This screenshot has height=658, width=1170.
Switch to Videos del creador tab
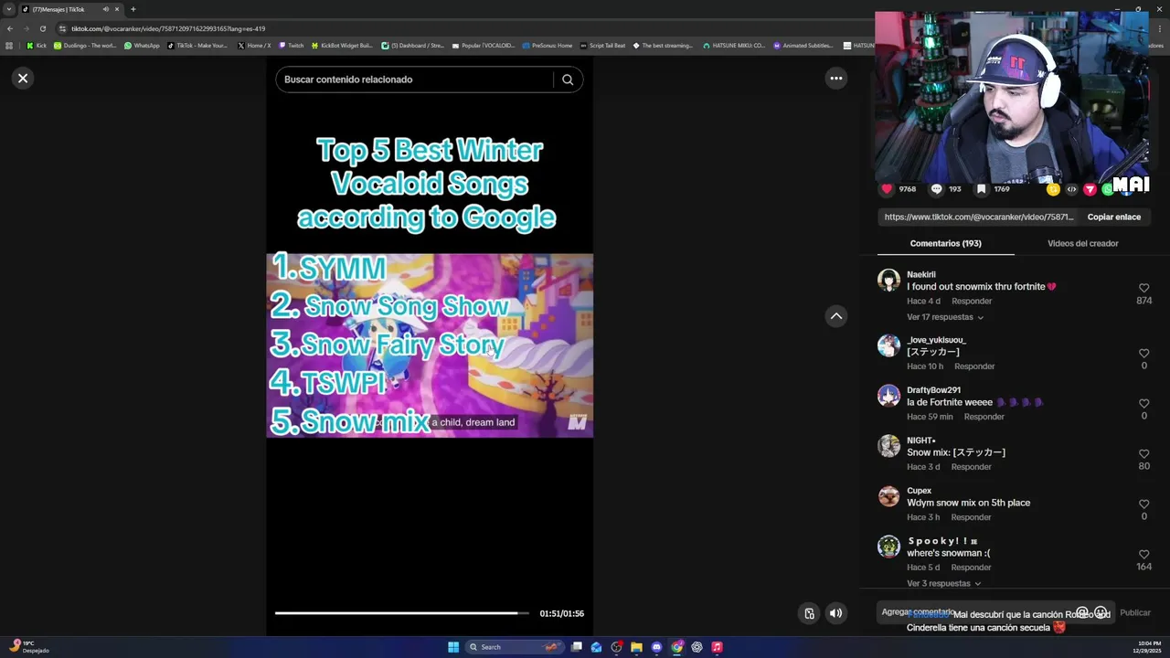[1082, 244]
